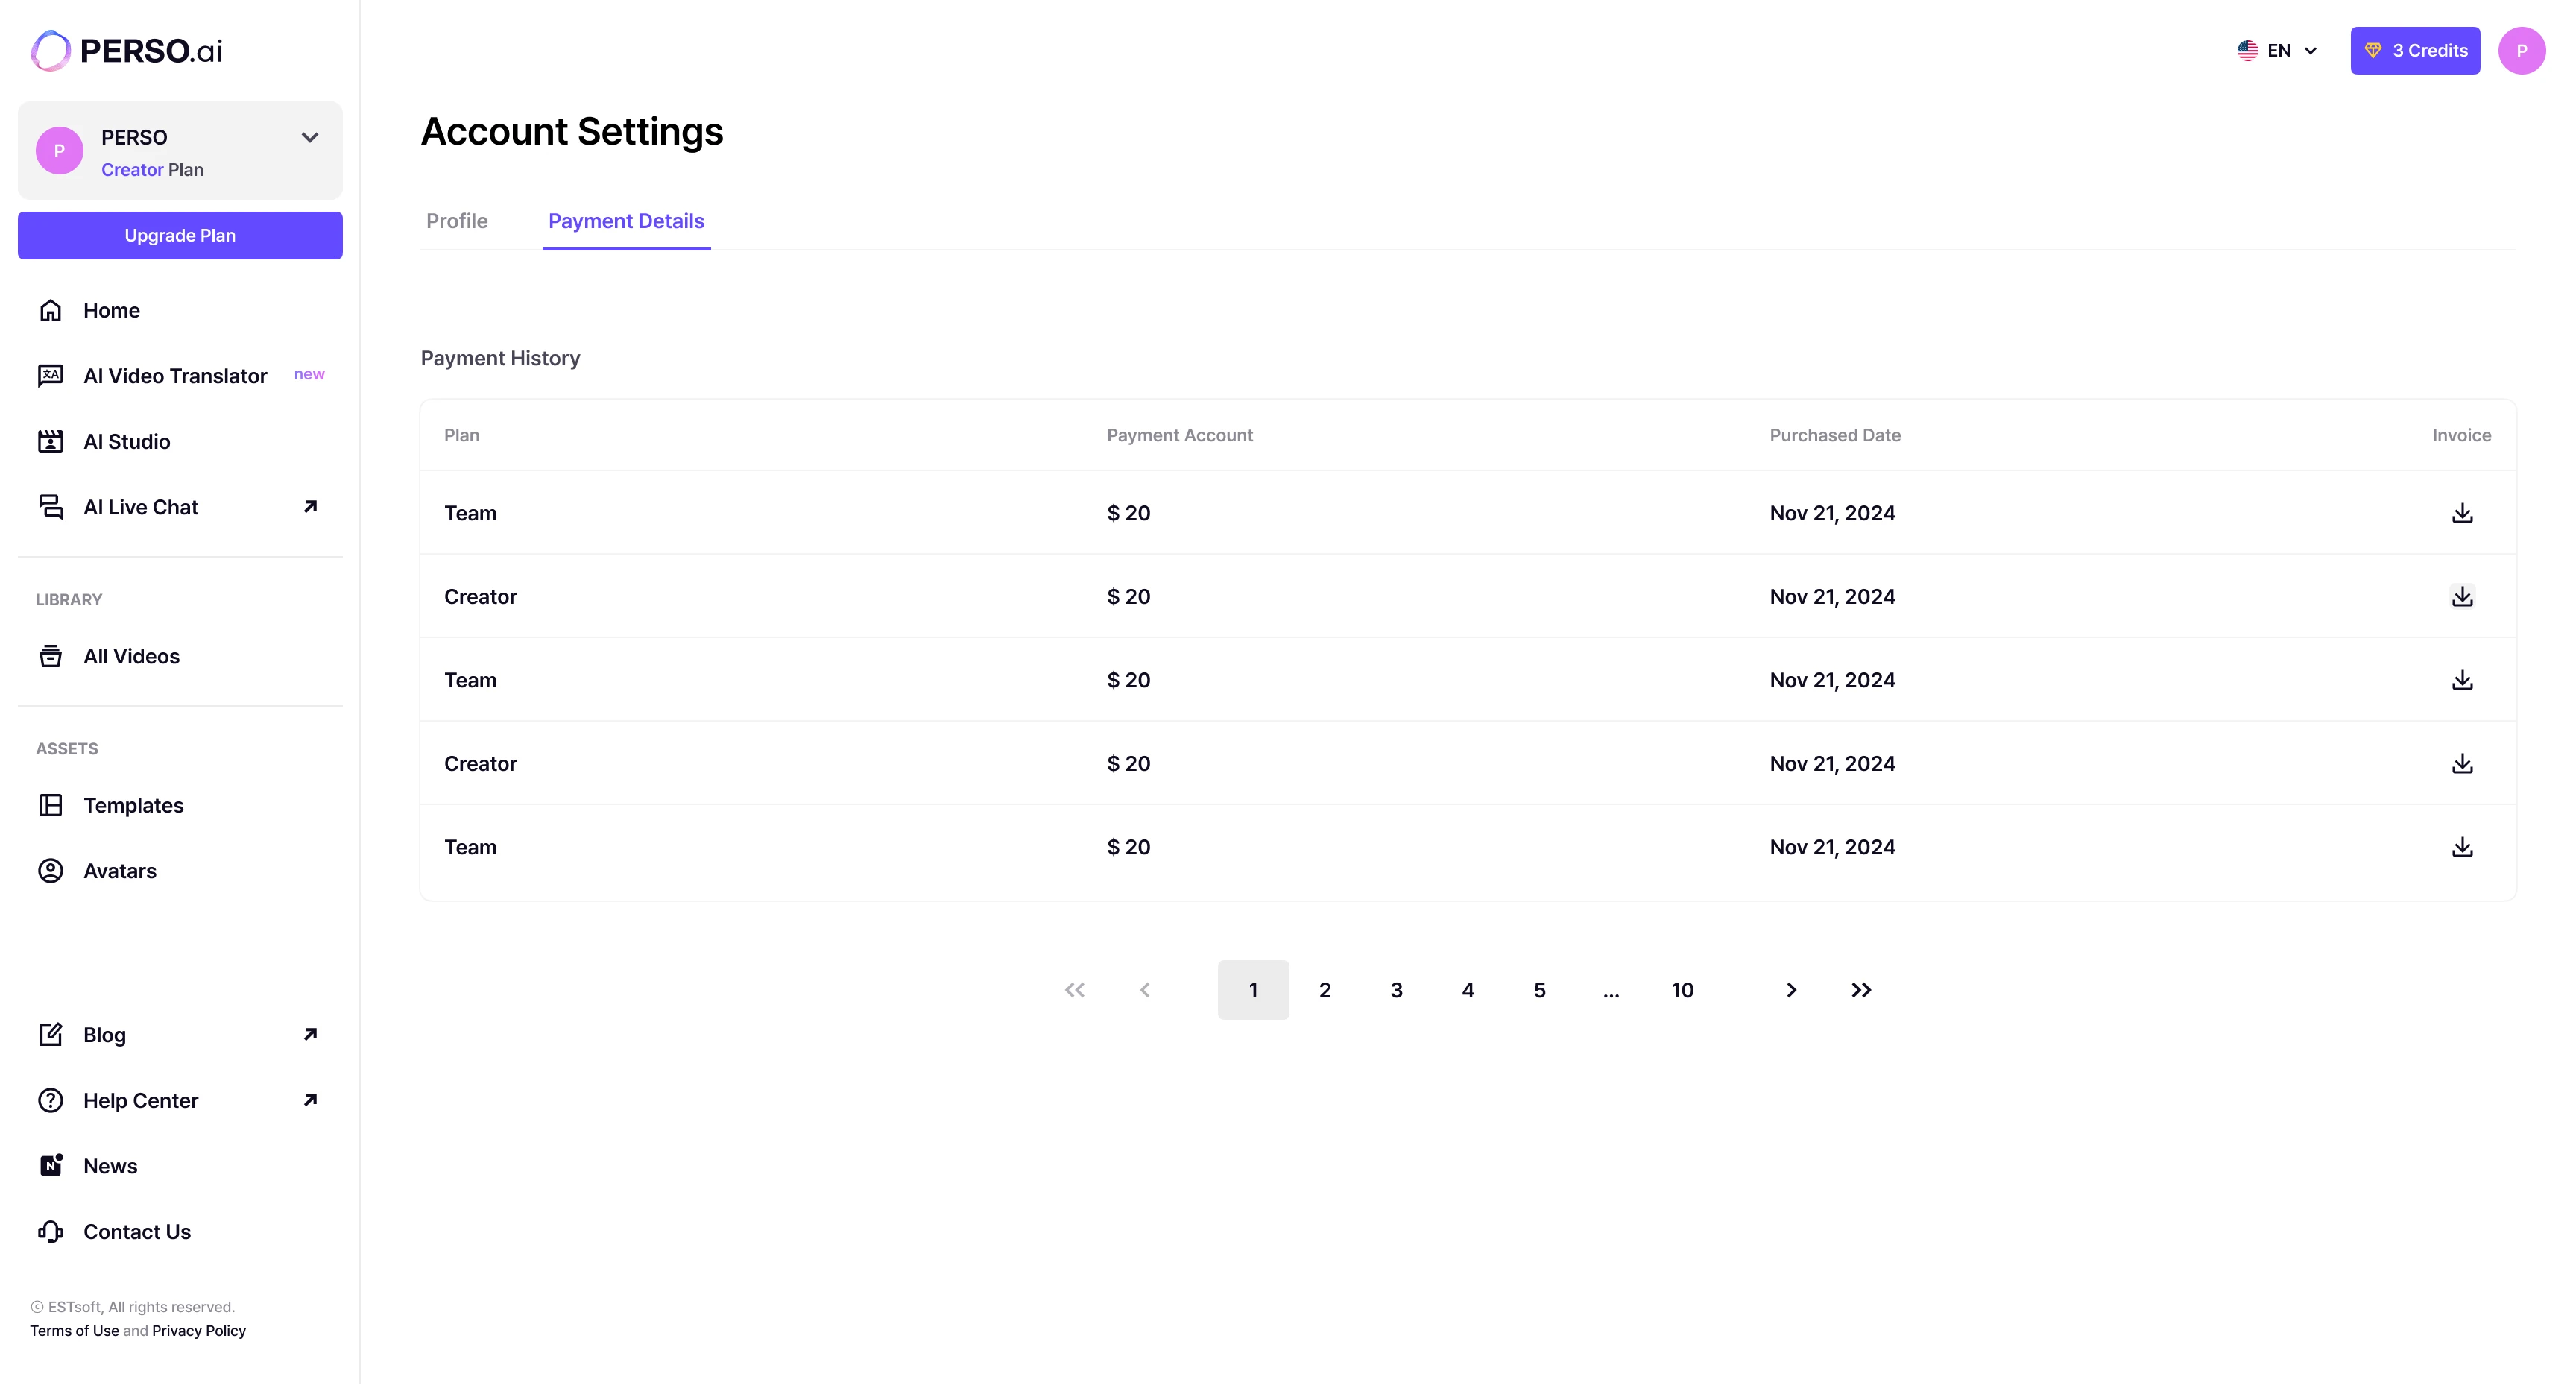The image size is (2576, 1400).
Task: Click the external arrow next to AI Live Chat
Action: [x=310, y=507]
